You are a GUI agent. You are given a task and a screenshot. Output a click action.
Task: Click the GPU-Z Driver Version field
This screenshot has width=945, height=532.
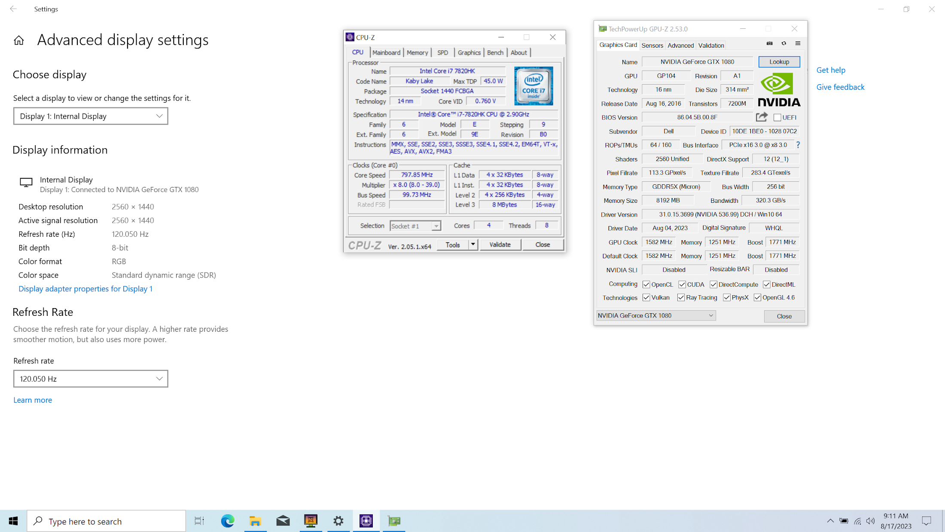[720, 214]
